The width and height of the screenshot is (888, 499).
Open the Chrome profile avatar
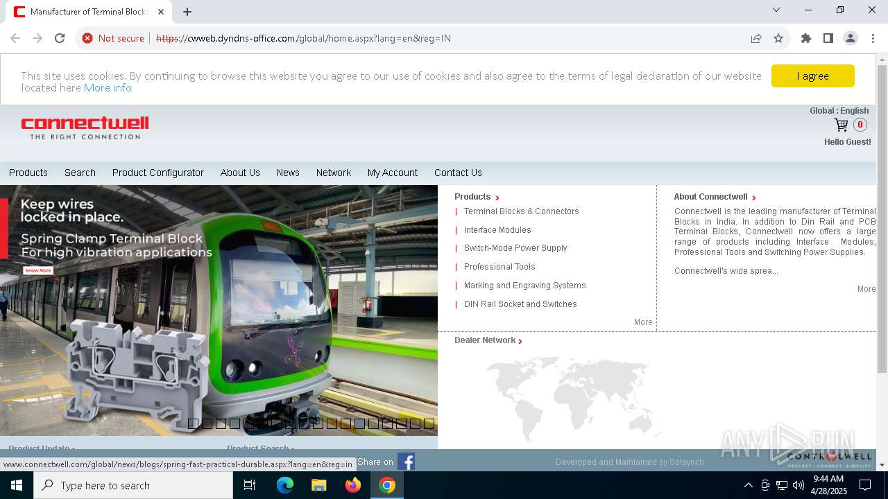[x=851, y=38]
